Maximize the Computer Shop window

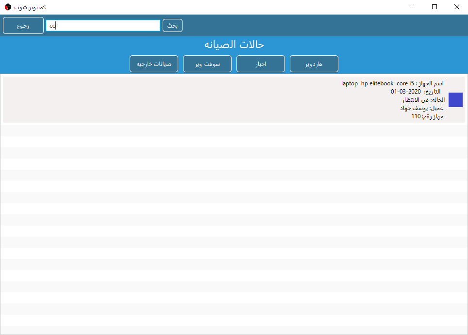coord(435,7)
